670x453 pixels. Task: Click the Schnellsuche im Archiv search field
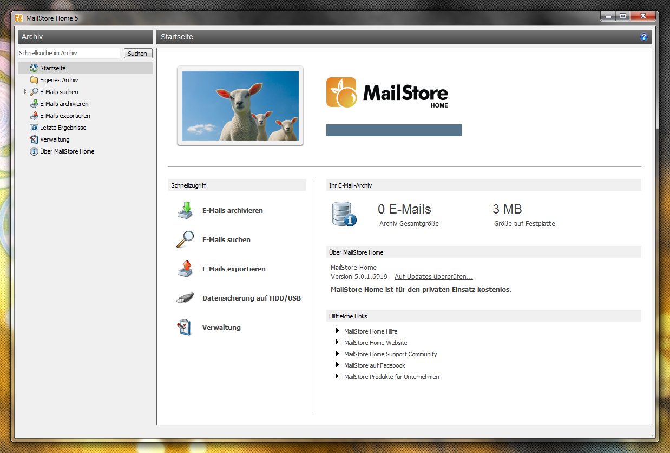pyautogui.click(x=69, y=53)
